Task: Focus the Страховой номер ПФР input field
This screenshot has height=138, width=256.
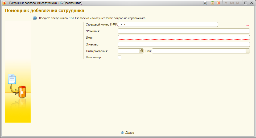Action: (168, 24)
